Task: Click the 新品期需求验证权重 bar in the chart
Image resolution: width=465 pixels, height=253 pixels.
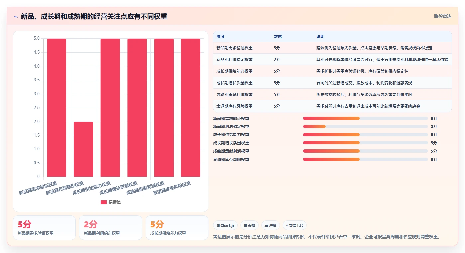Action: (57, 108)
